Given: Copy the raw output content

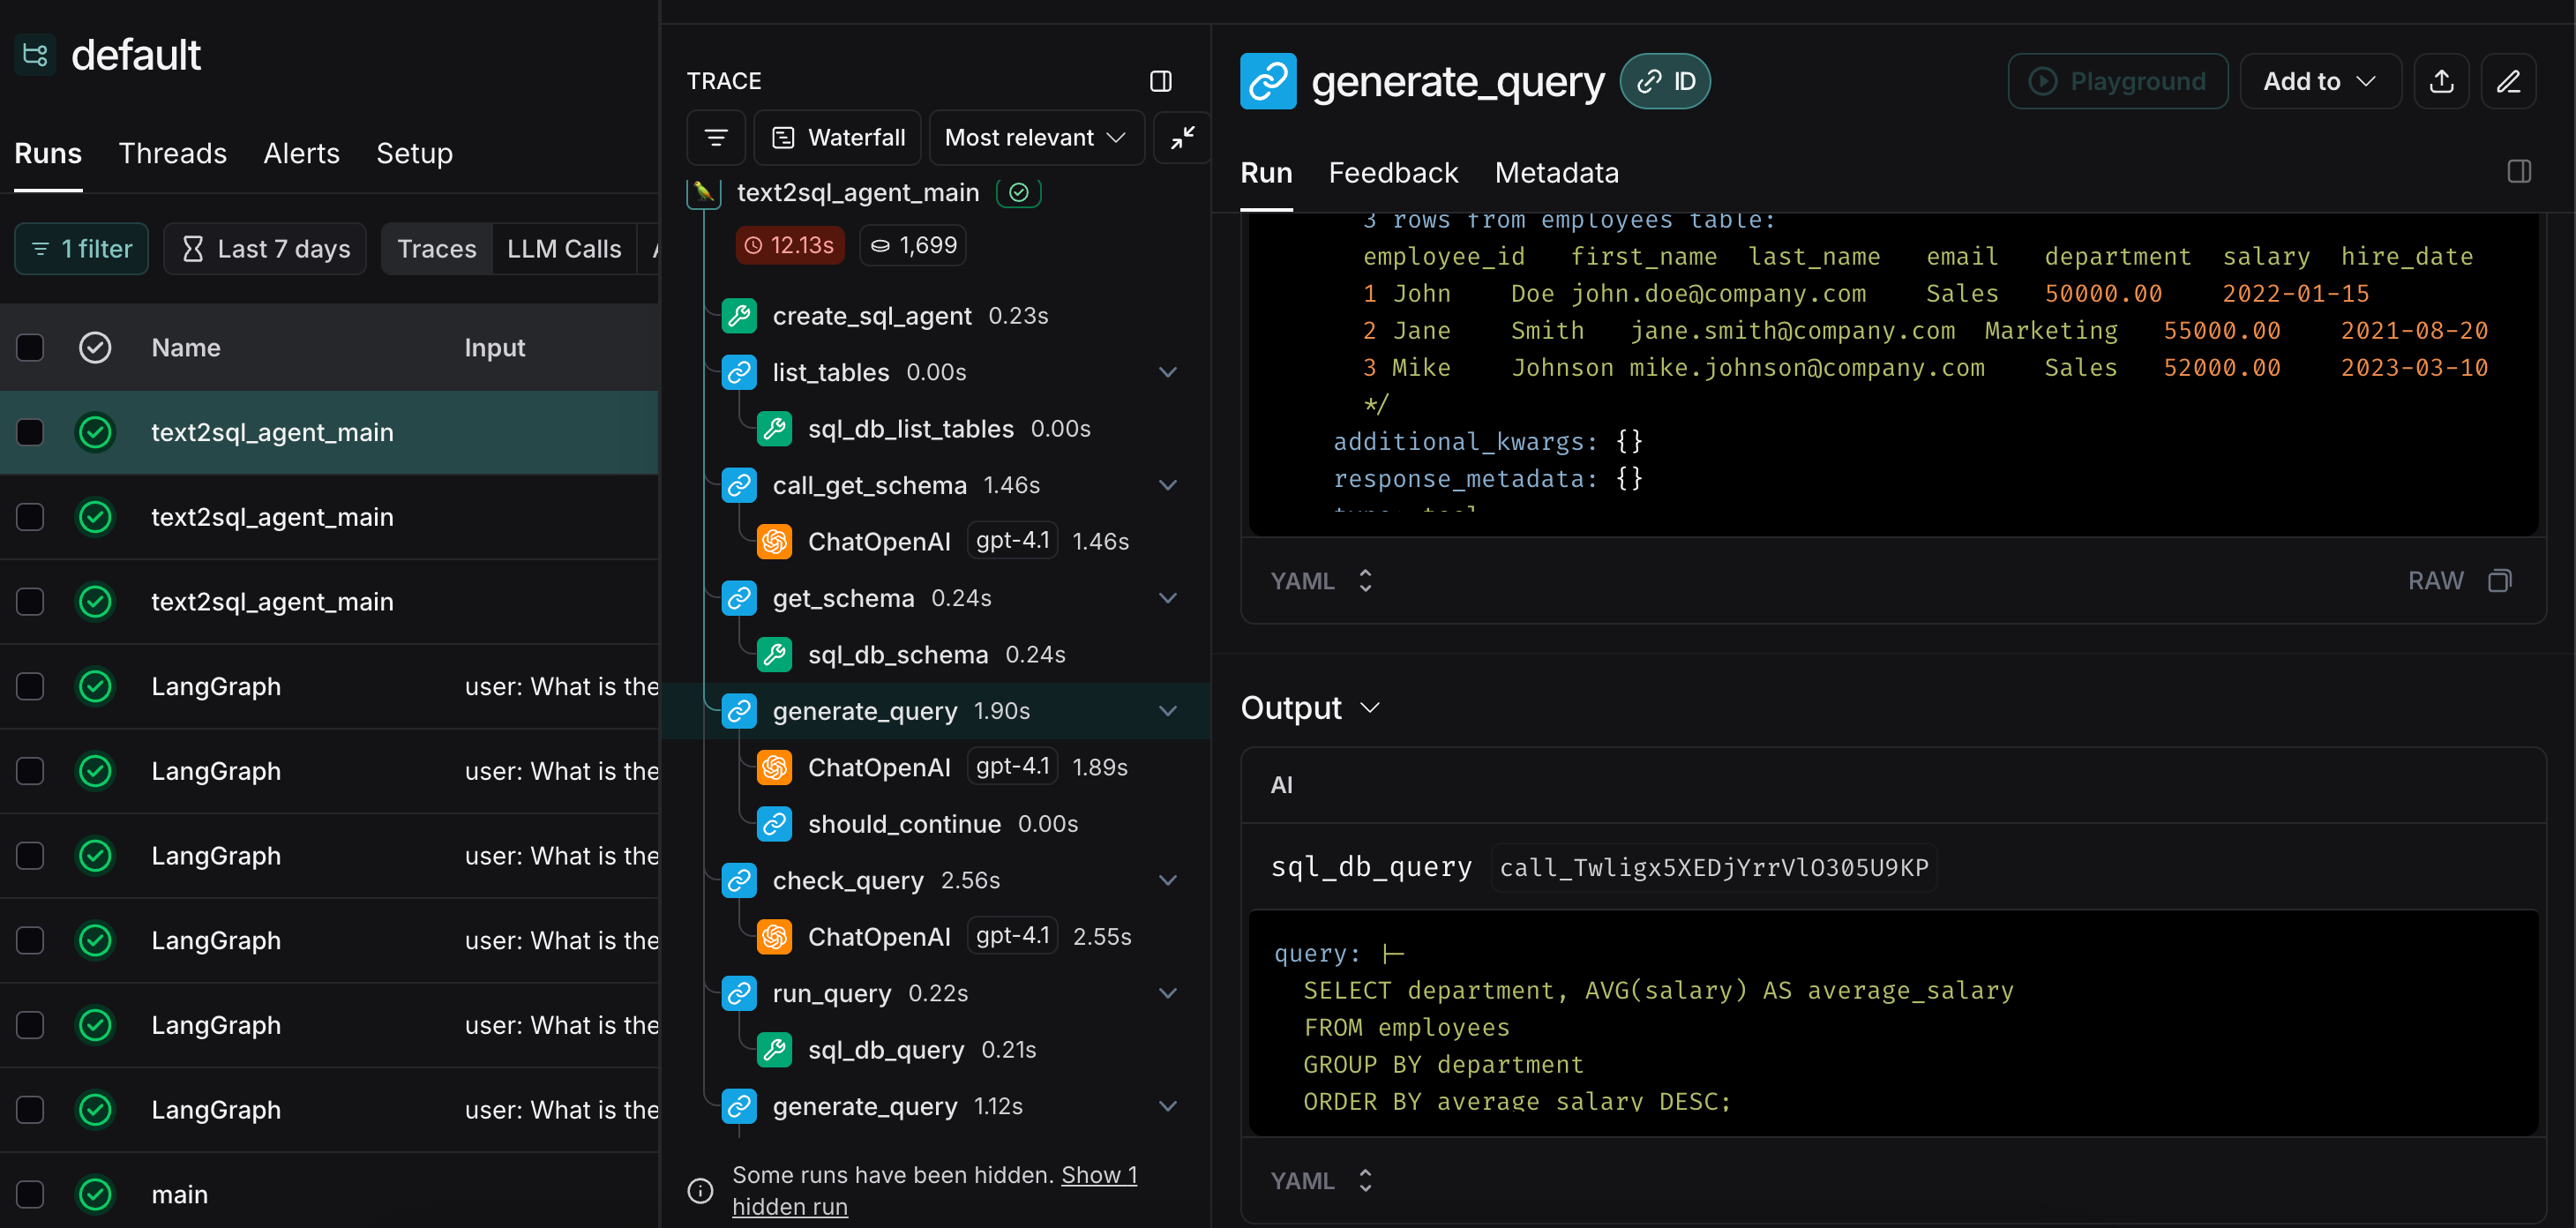Looking at the screenshot, I should pyautogui.click(x=2500, y=580).
